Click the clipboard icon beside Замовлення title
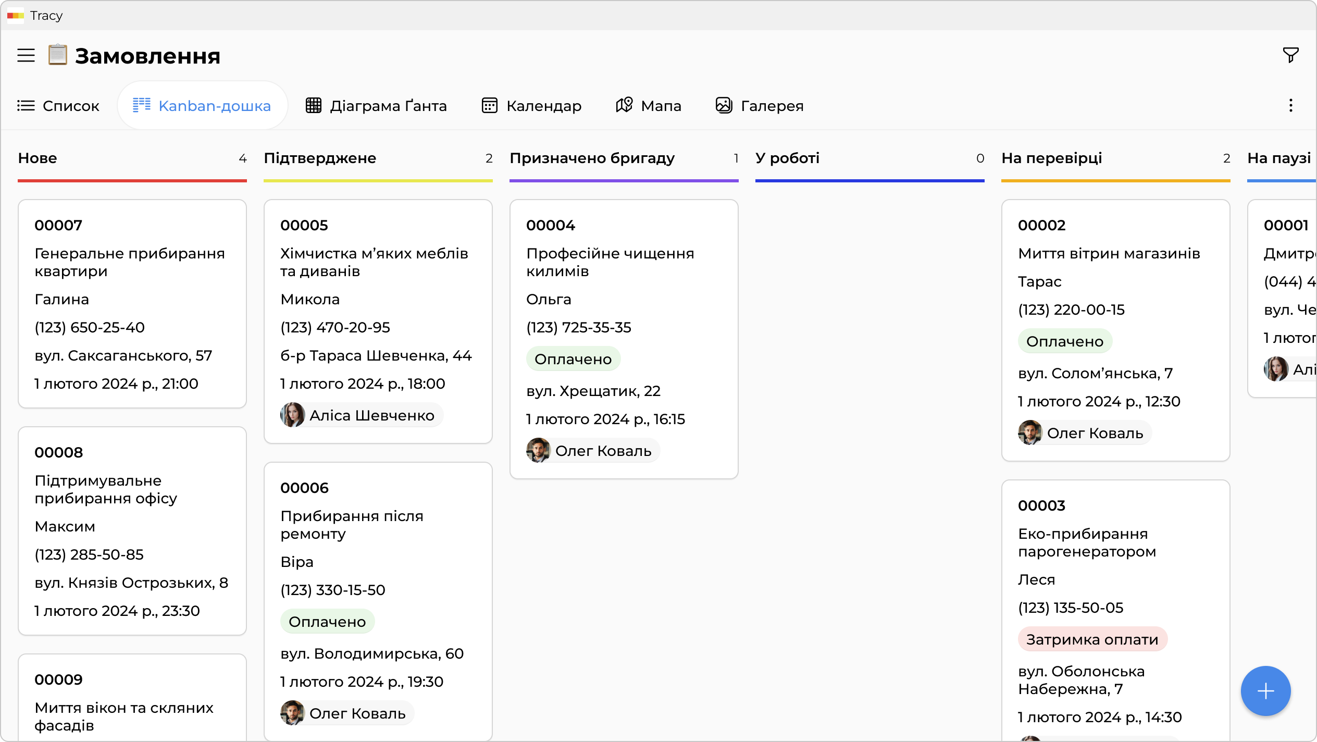 (57, 55)
